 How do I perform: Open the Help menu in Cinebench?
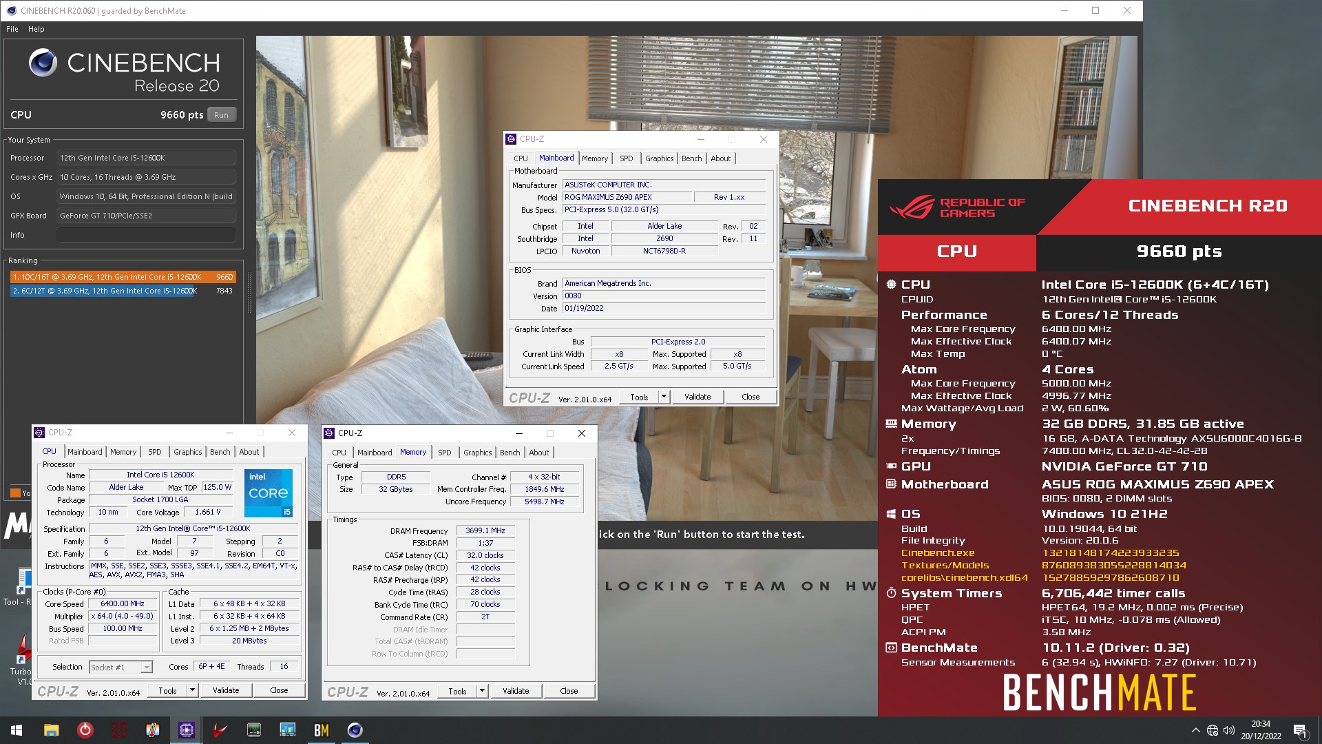tap(36, 29)
